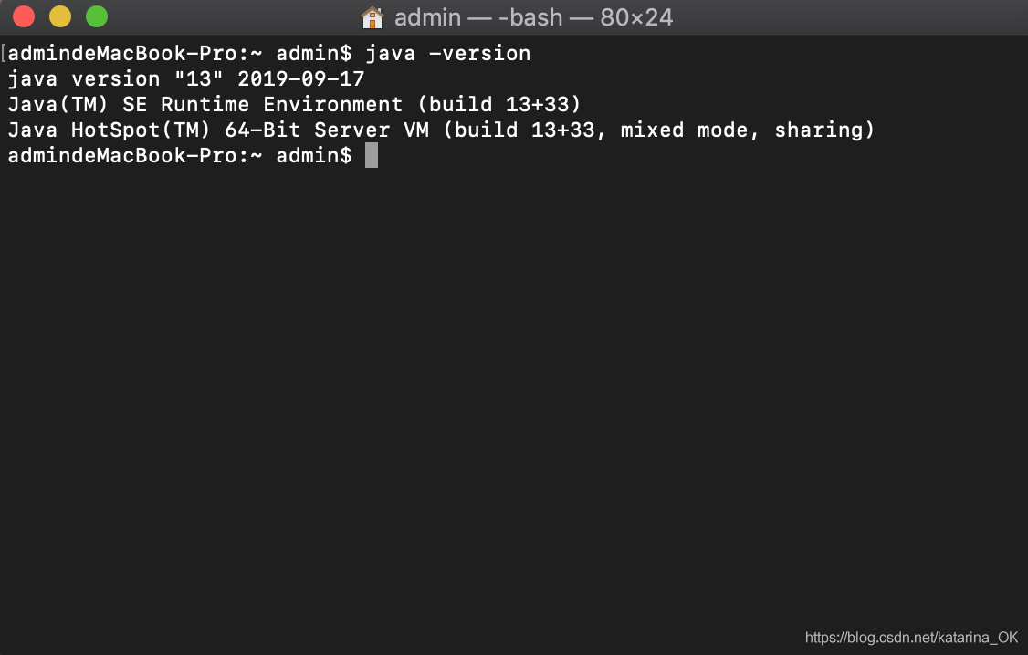Click the bracket mark before first prompt
Viewport: 1028px width, 655px height.
click(x=4, y=53)
